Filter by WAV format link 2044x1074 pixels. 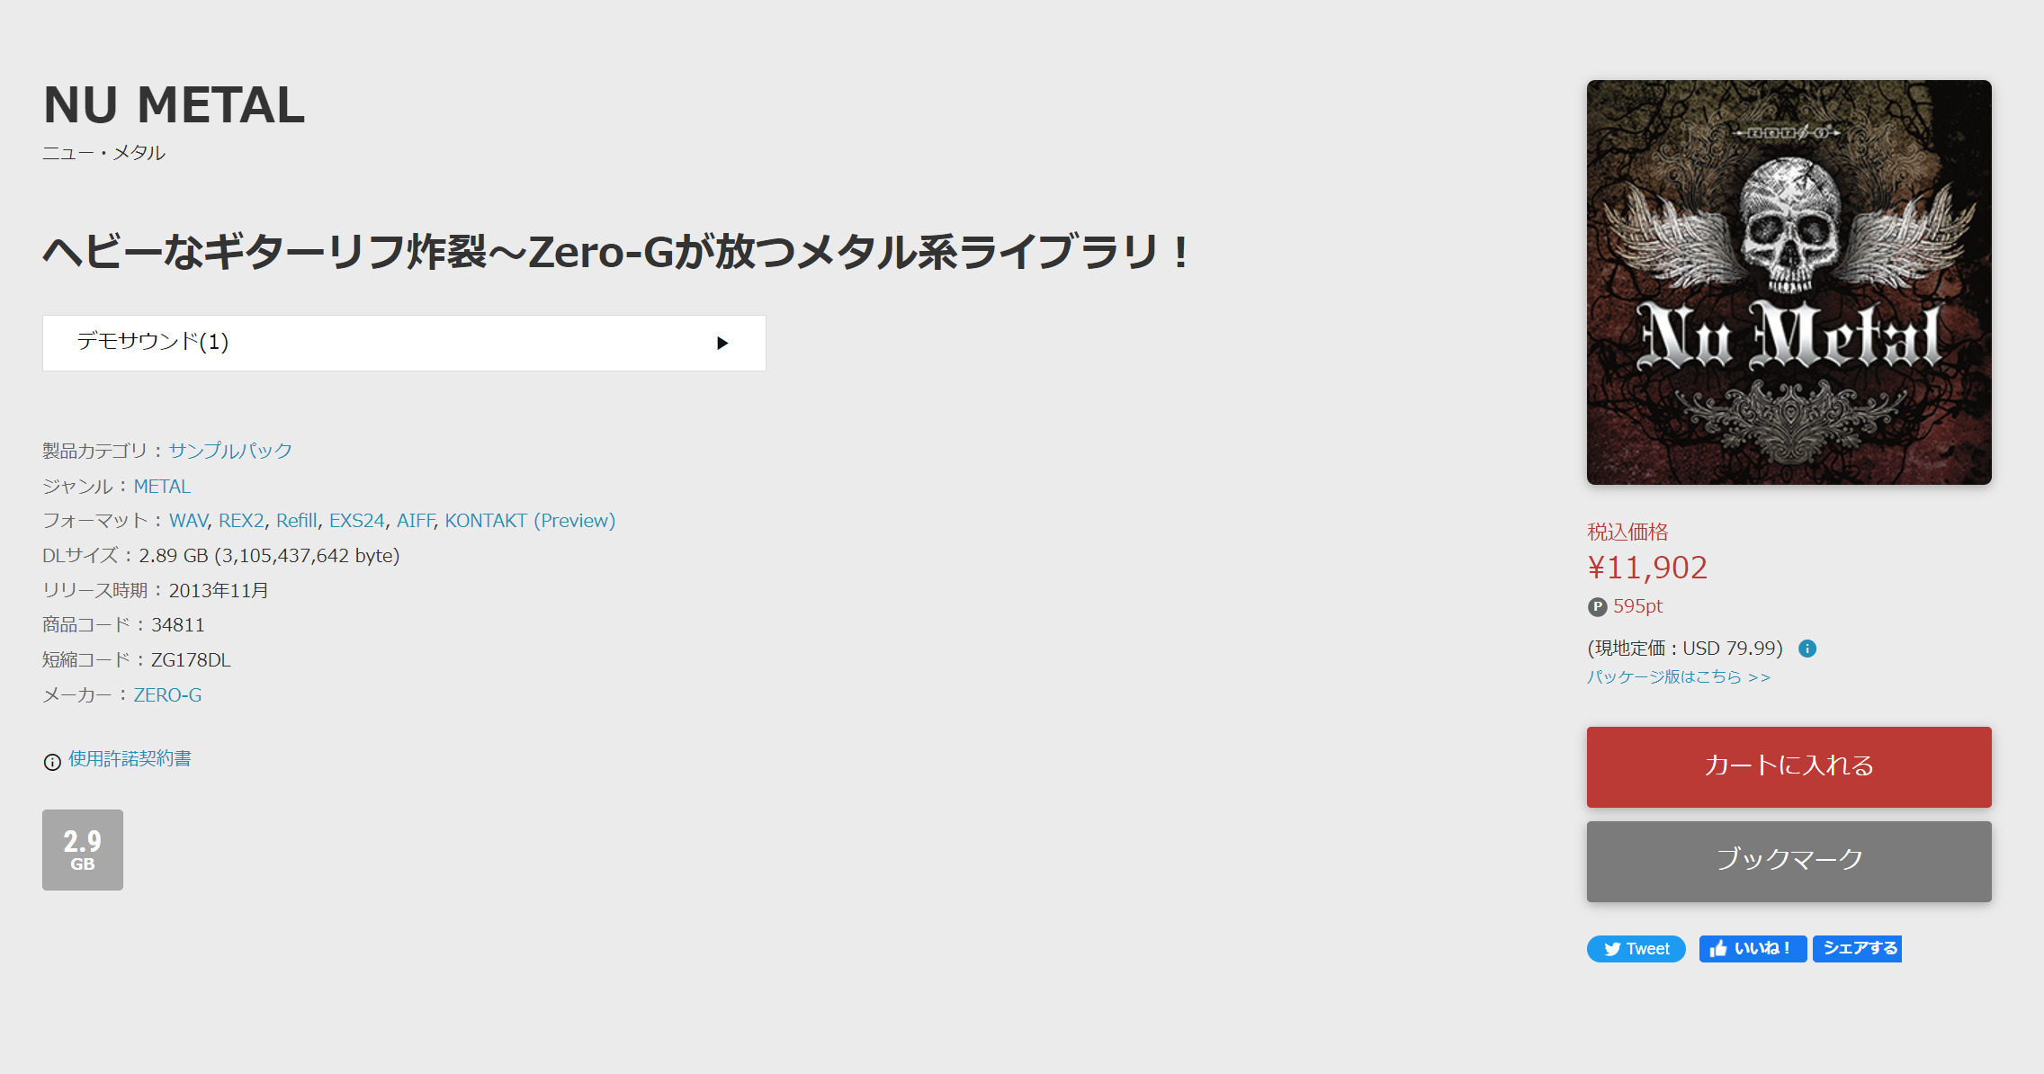click(x=188, y=521)
